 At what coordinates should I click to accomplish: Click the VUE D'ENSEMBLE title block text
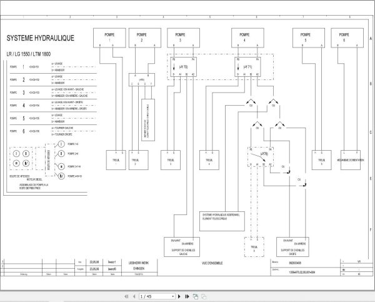coord(212,263)
